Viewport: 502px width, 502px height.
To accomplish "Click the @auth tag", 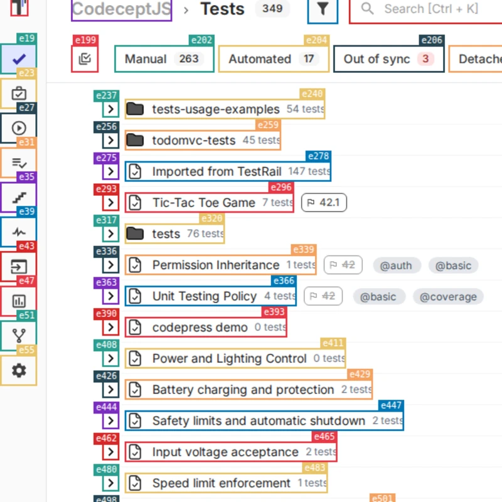I will [x=397, y=265].
